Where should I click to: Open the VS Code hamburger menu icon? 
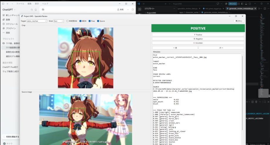pyautogui.click(x=144, y=4)
